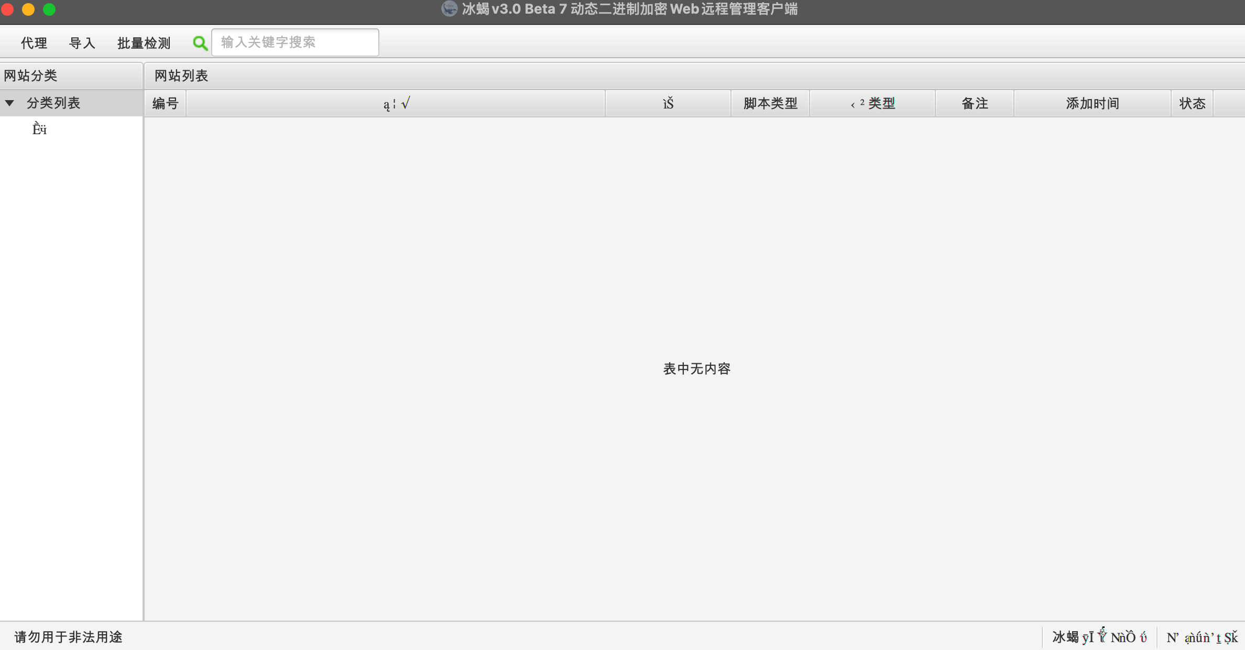
Task: Click the column header ending in 类型 next to 备注
Action: [x=872, y=103]
